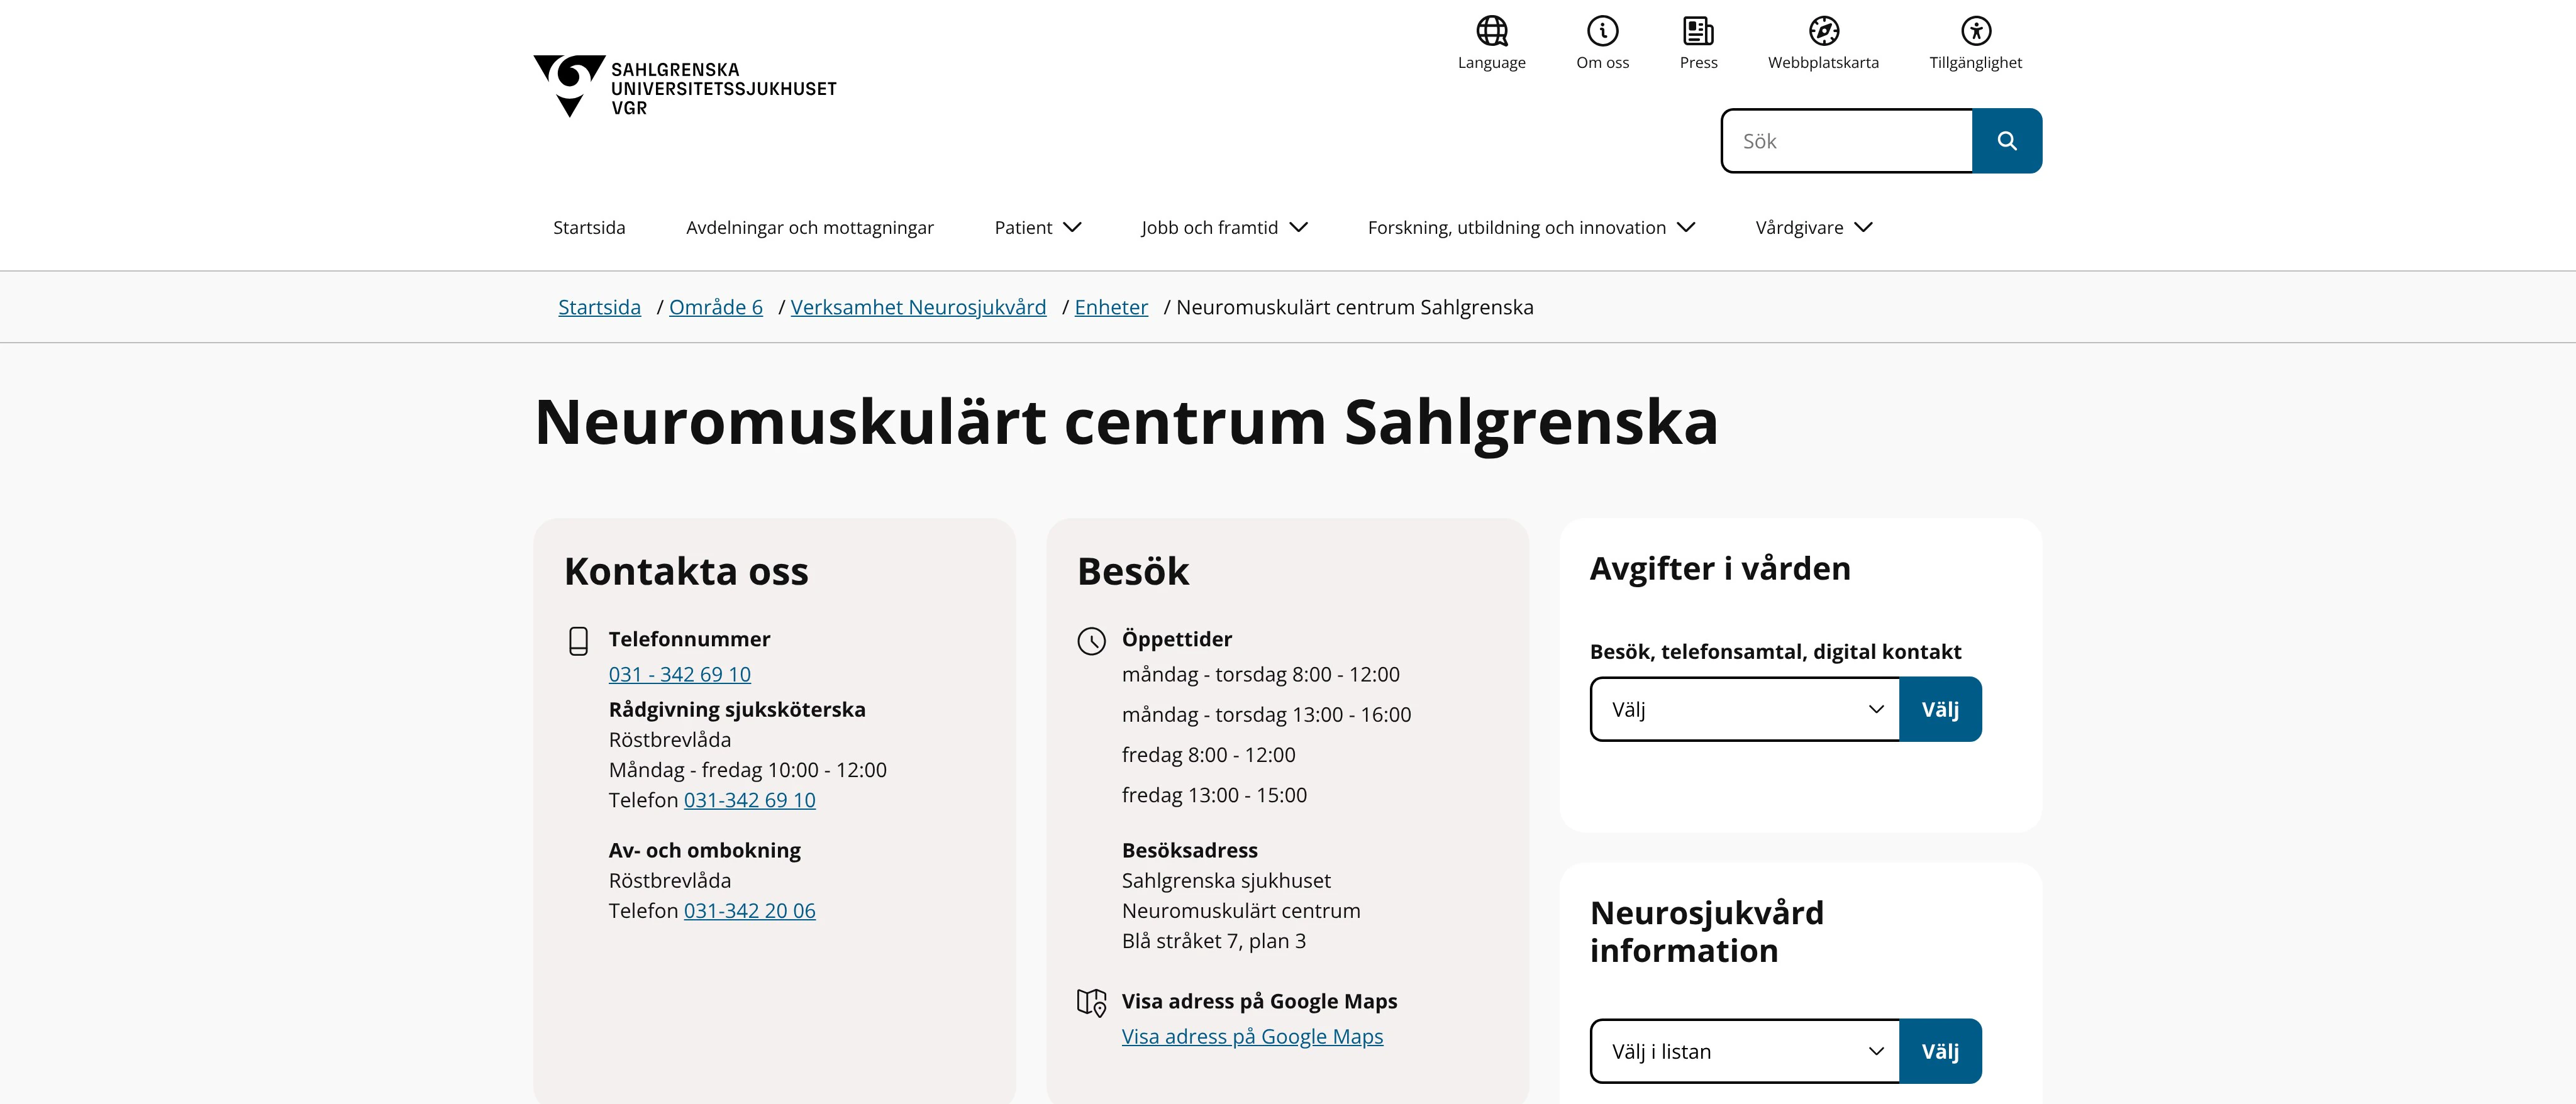Click text 'Blå stråket 7, plan 3'
This screenshot has width=2576, height=1104.
[x=1213, y=942]
